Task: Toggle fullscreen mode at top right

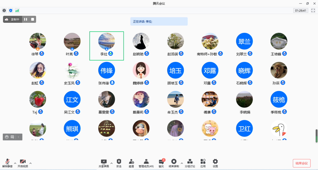Action: pyautogui.click(x=313, y=11)
